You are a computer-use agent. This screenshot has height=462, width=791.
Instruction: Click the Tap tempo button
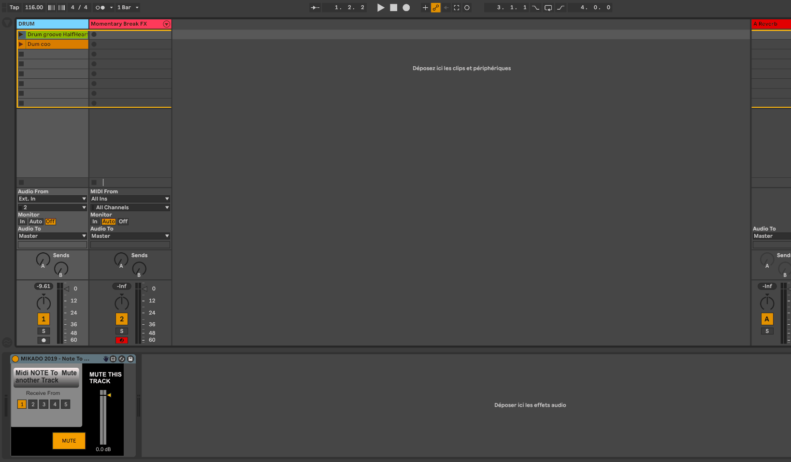(x=14, y=8)
